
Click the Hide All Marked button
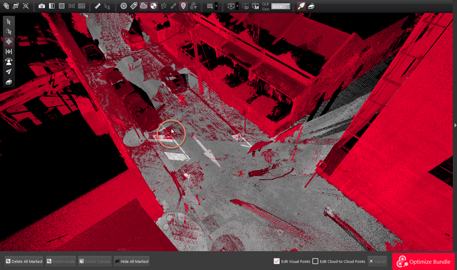tap(131, 261)
